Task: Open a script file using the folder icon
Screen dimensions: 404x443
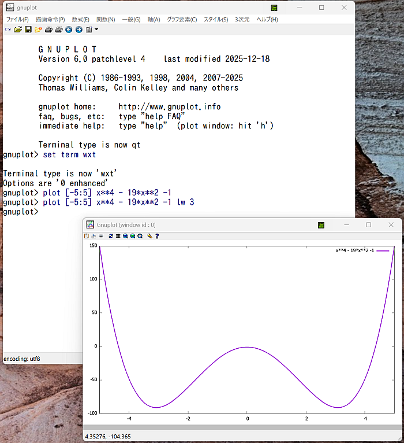Action: coord(18,29)
